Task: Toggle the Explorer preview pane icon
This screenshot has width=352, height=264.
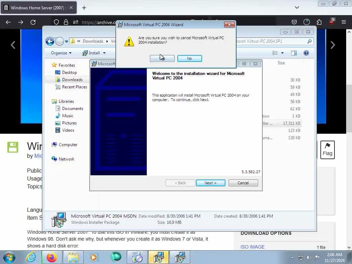Action: point(294,53)
